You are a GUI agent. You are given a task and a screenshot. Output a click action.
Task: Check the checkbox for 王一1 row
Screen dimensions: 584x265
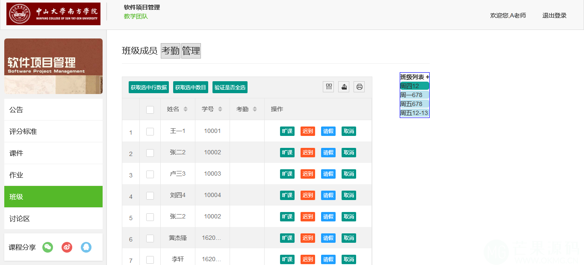[x=150, y=131]
